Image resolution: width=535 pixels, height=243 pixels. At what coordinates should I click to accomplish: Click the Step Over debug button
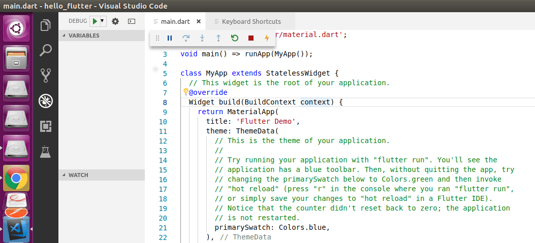[186, 38]
